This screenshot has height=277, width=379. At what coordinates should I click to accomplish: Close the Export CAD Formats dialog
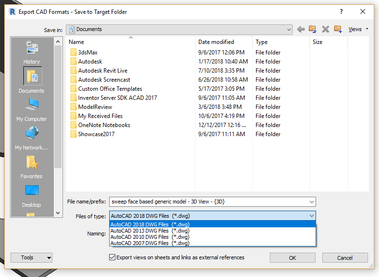coord(363,11)
